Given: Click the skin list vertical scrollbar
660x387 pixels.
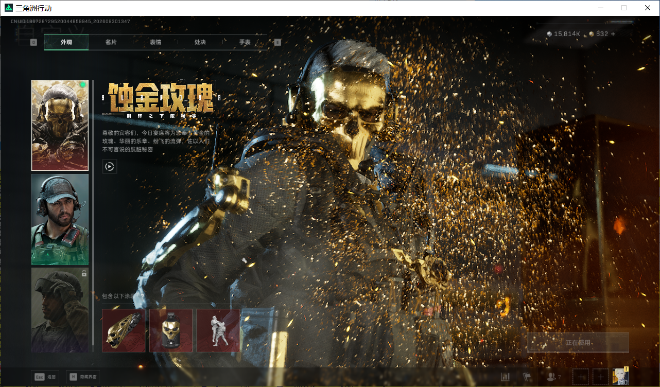Looking at the screenshot, I should [93, 216].
